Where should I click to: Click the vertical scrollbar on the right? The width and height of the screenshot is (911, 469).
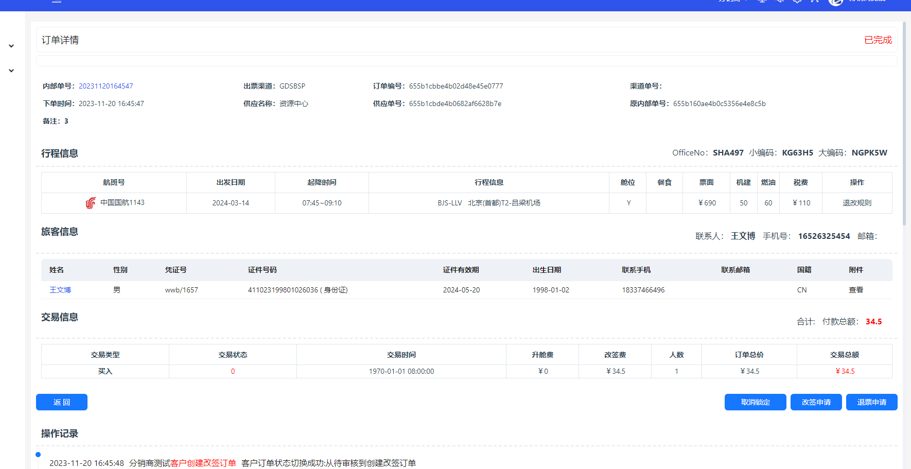coord(904,124)
